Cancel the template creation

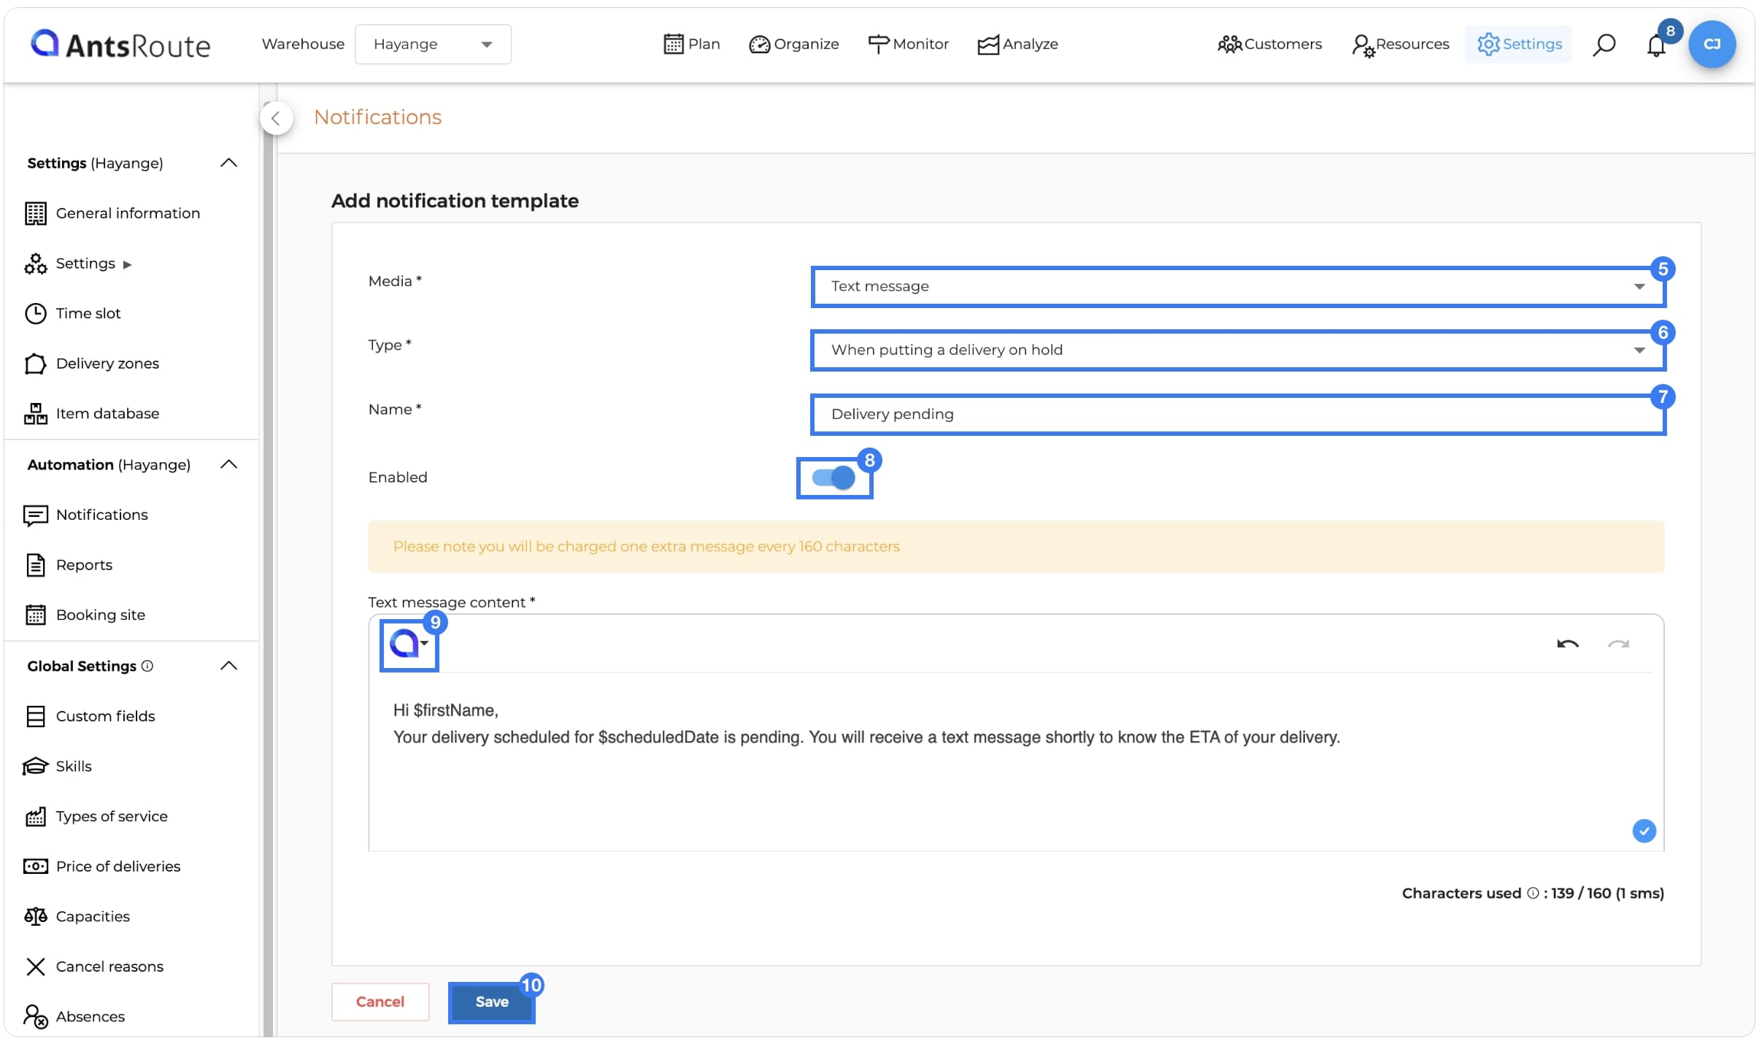coord(380,1002)
